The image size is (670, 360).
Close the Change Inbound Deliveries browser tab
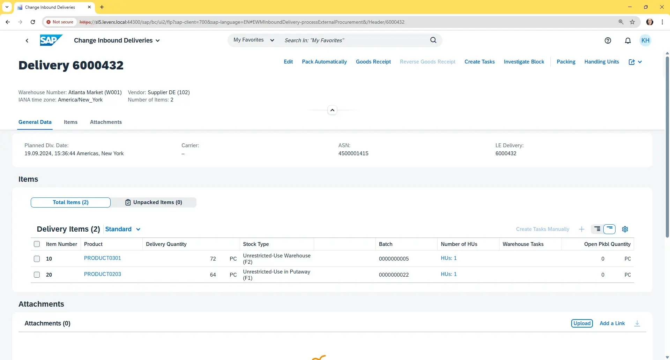89,7
